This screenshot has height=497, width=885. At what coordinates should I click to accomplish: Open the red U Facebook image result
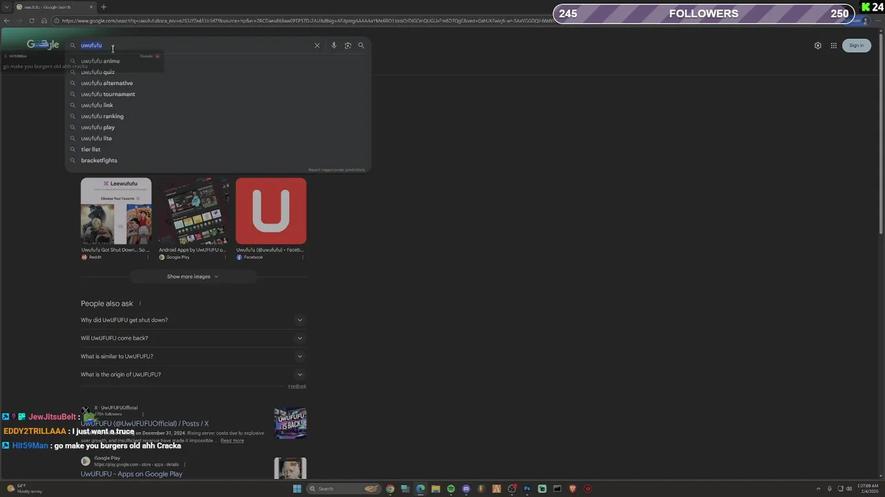click(271, 211)
